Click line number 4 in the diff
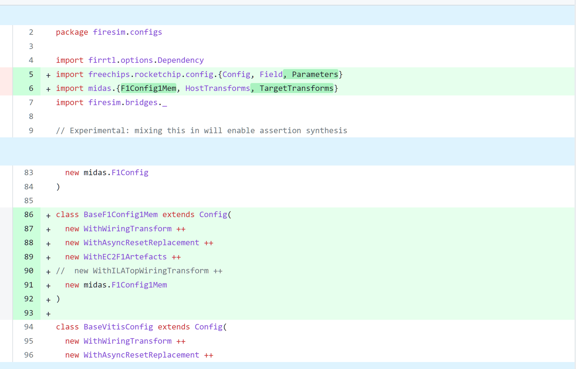The width and height of the screenshot is (583, 369). pos(31,60)
